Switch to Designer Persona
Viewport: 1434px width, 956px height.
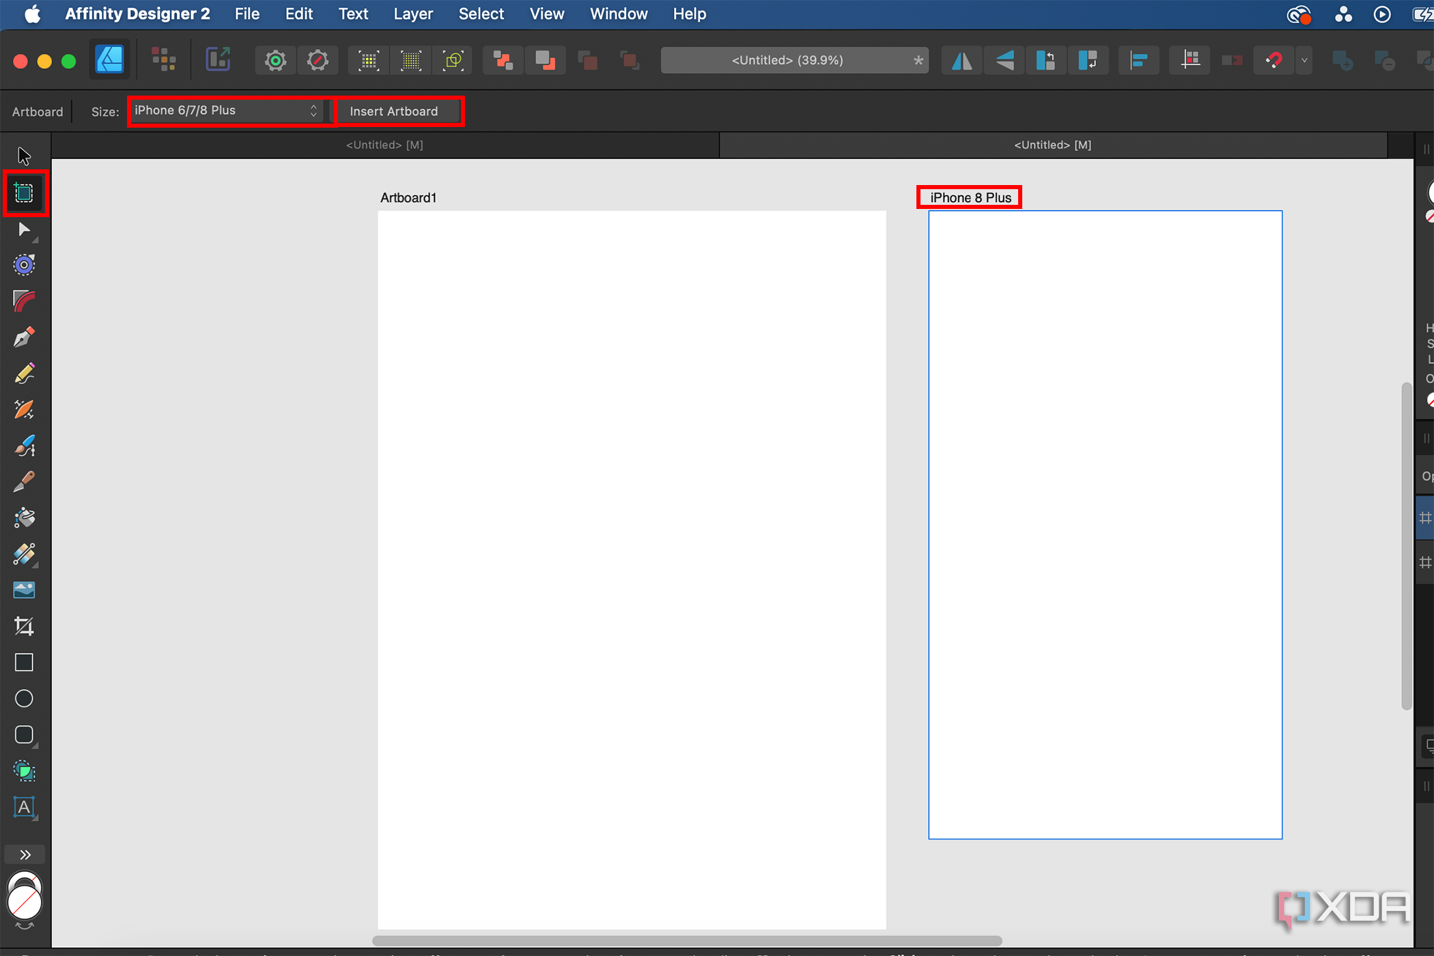[110, 60]
